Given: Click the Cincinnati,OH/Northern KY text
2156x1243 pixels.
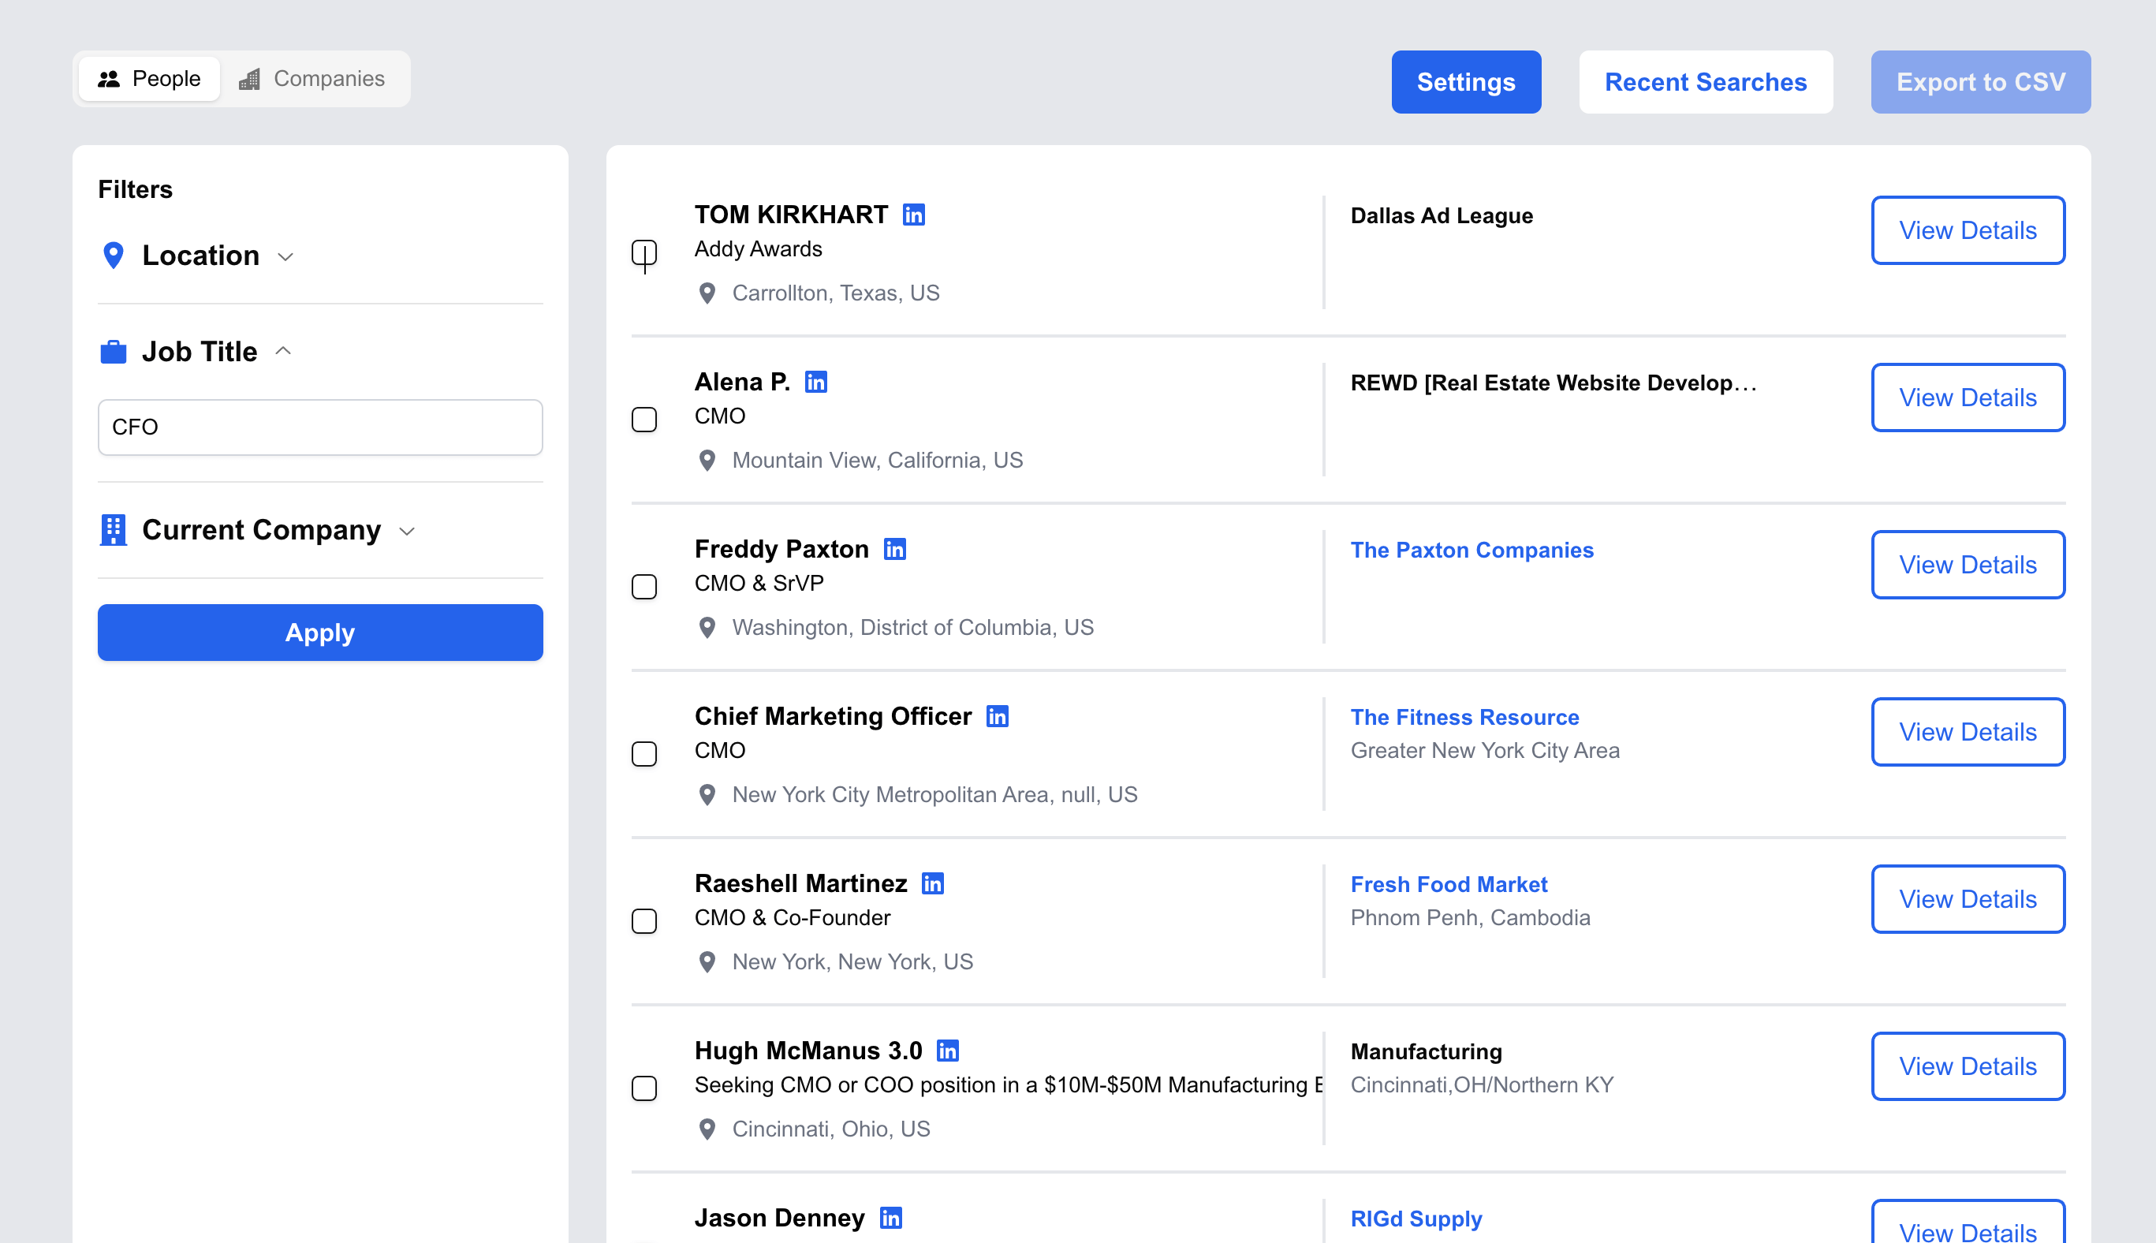Looking at the screenshot, I should (1482, 1086).
